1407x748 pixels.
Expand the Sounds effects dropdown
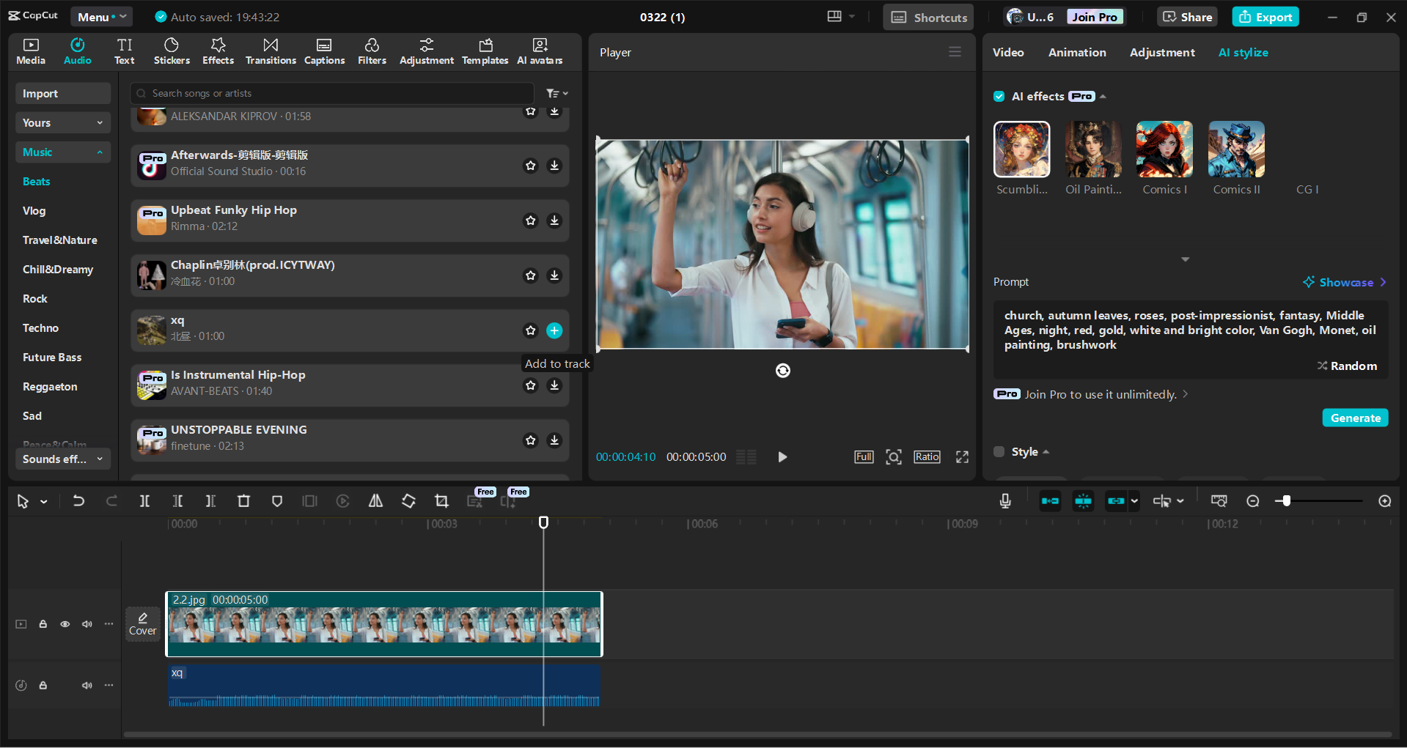[62, 459]
